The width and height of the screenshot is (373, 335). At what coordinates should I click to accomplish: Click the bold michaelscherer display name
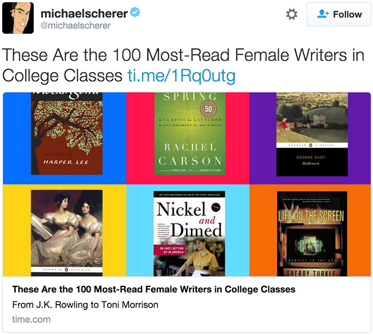click(84, 13)
